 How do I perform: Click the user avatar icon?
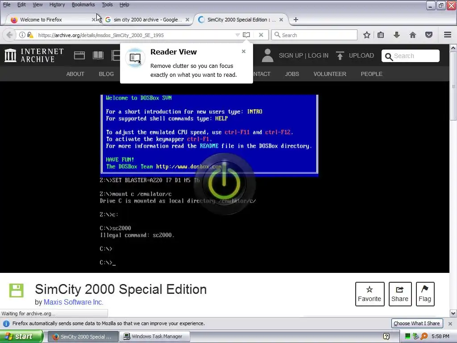pos(267,55)
